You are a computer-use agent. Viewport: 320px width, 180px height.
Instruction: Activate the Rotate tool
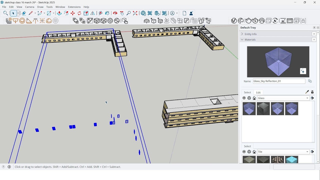79,13
